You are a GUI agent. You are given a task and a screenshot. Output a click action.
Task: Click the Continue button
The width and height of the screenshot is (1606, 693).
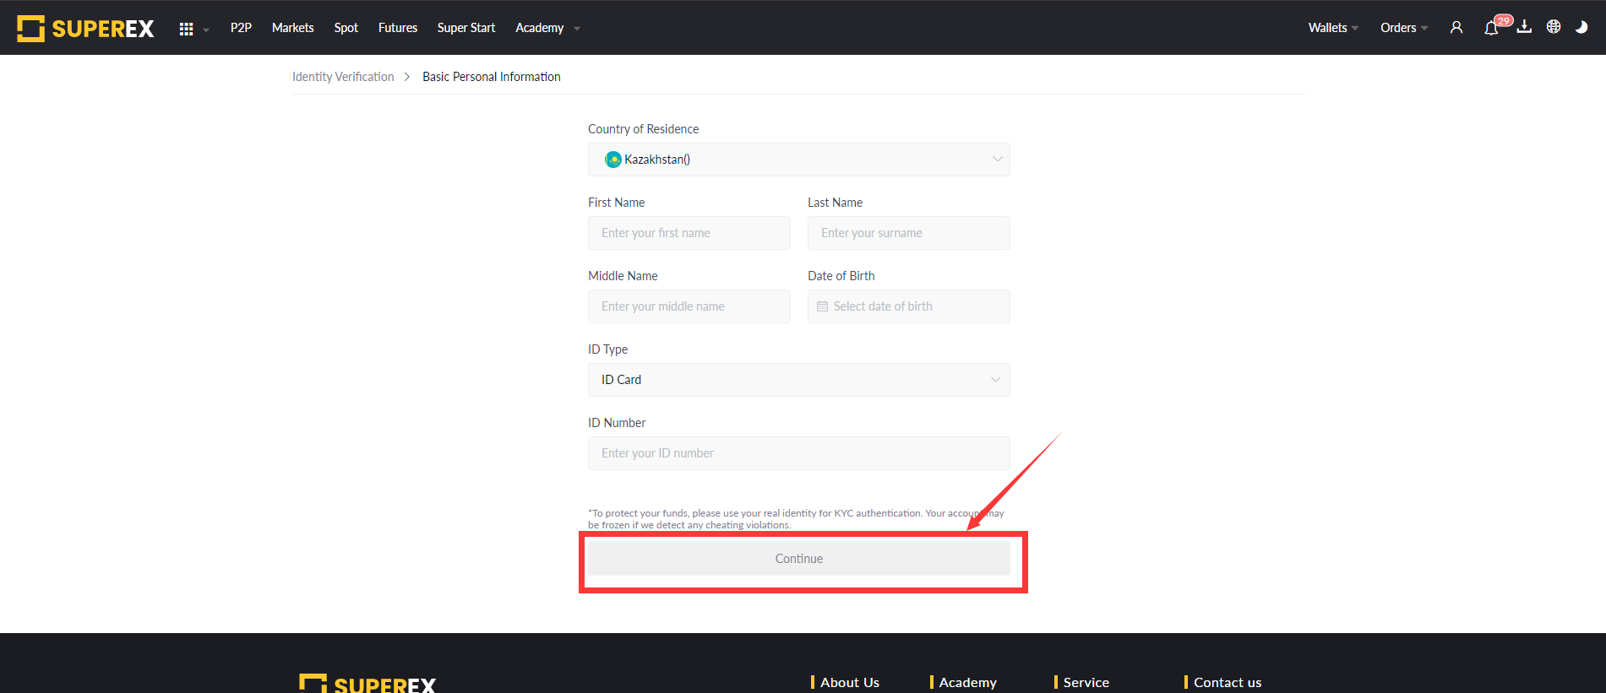pyautogui.click(x=799, y=559)
